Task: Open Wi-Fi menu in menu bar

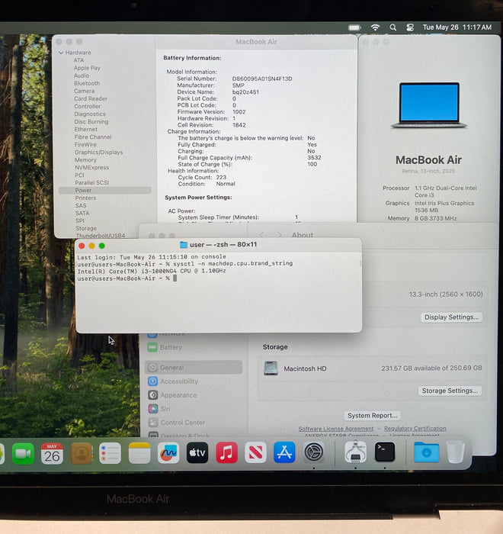Action: [375, 27]
